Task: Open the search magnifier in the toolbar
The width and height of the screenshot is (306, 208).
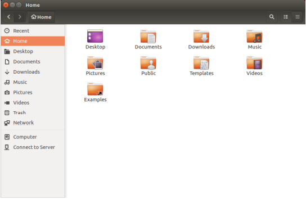Action: coord(272,17)
